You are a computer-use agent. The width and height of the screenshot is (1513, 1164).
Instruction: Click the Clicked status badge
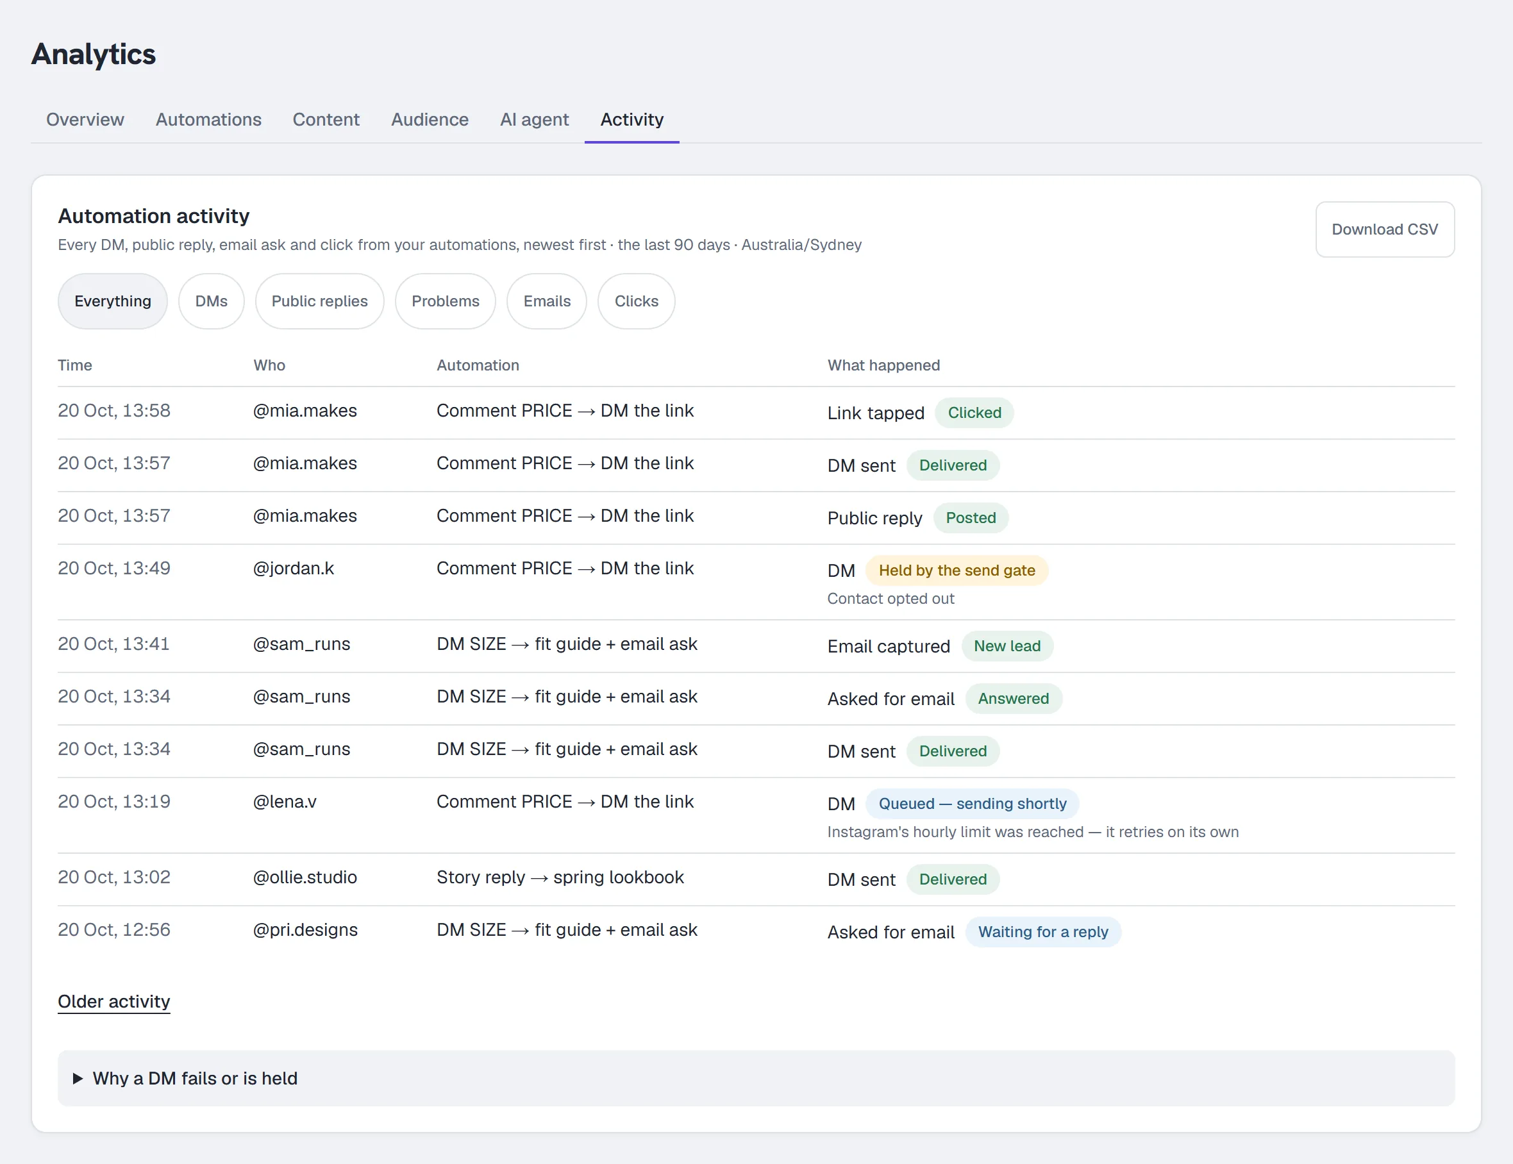pos(974,413)
